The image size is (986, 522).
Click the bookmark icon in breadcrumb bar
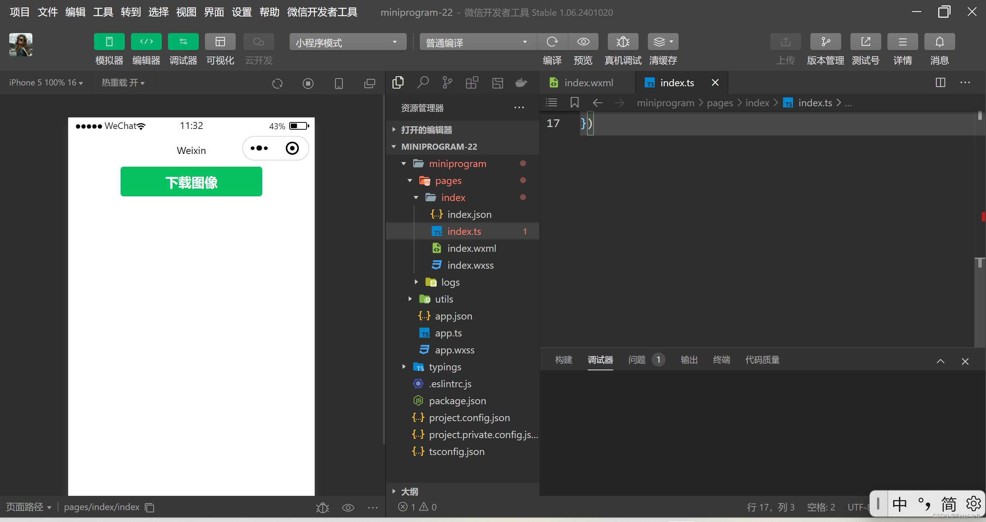click(574, 102)
